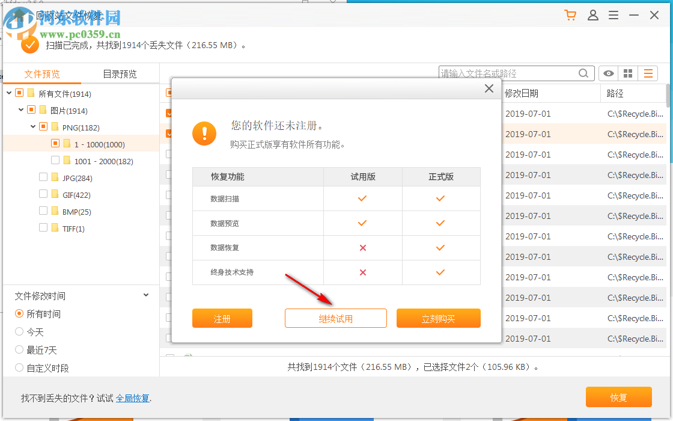Open the 全局恢复 link at bottom left
Image resolution: width=673 pixels, height=421 pixels.
click(x=133, y=398)
